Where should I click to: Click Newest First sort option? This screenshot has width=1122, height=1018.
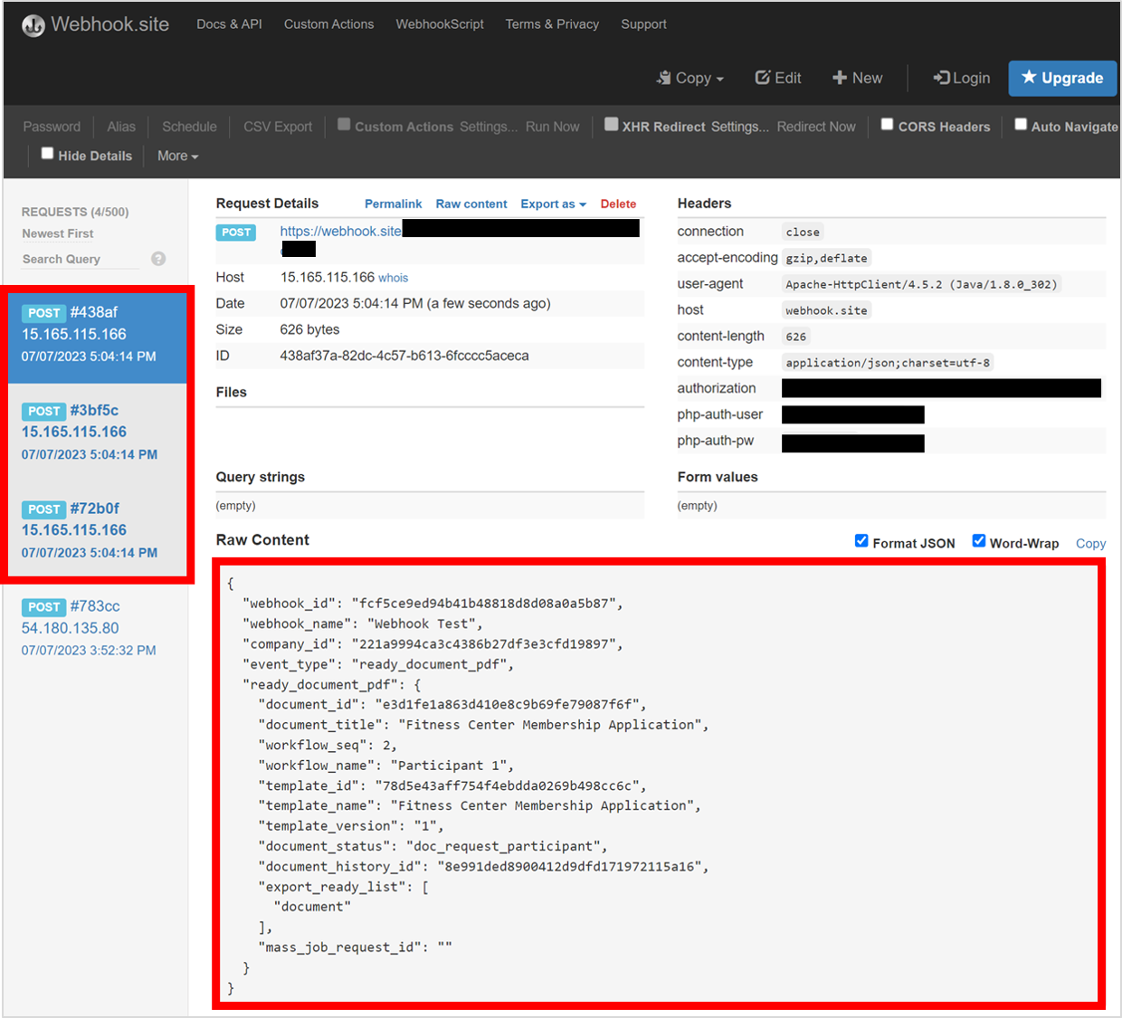[x=58, y=233]
